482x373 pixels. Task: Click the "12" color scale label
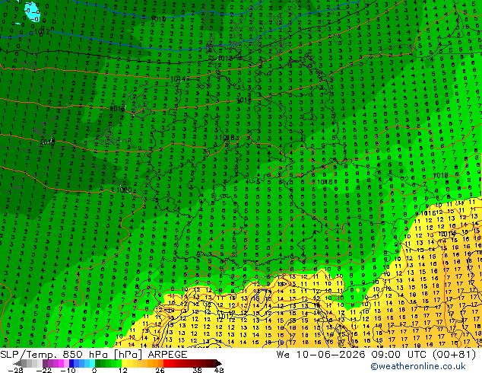tap(123, 370)
